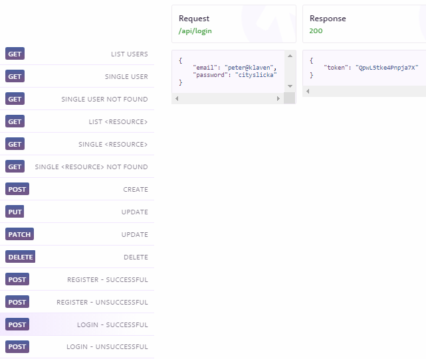The height and width of the screenshot is (359, 426).
Task: Click the request body scroll down arrow
Action: (x=290, y=86)
